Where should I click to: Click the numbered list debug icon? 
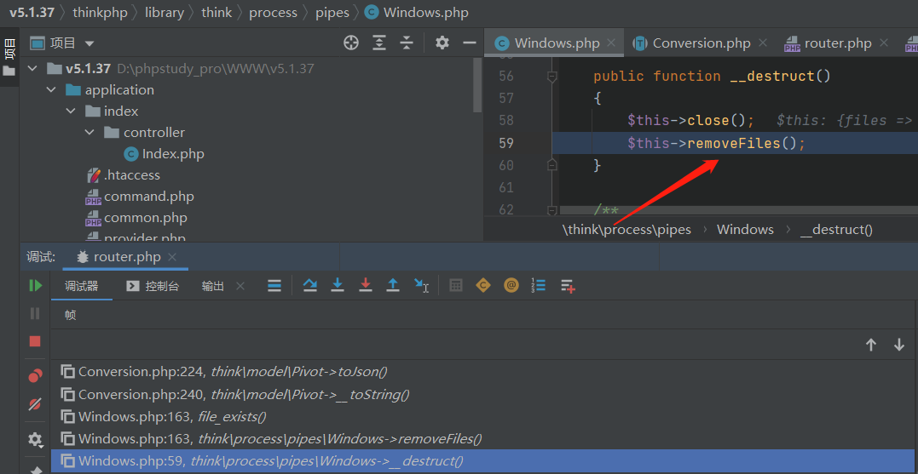[x=539, y=285]
